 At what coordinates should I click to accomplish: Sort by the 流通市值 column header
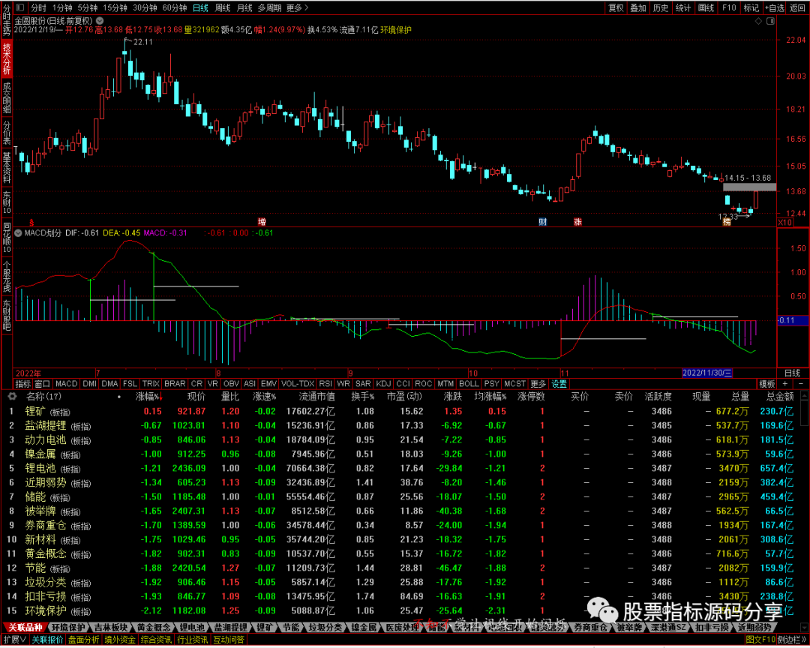317,397
